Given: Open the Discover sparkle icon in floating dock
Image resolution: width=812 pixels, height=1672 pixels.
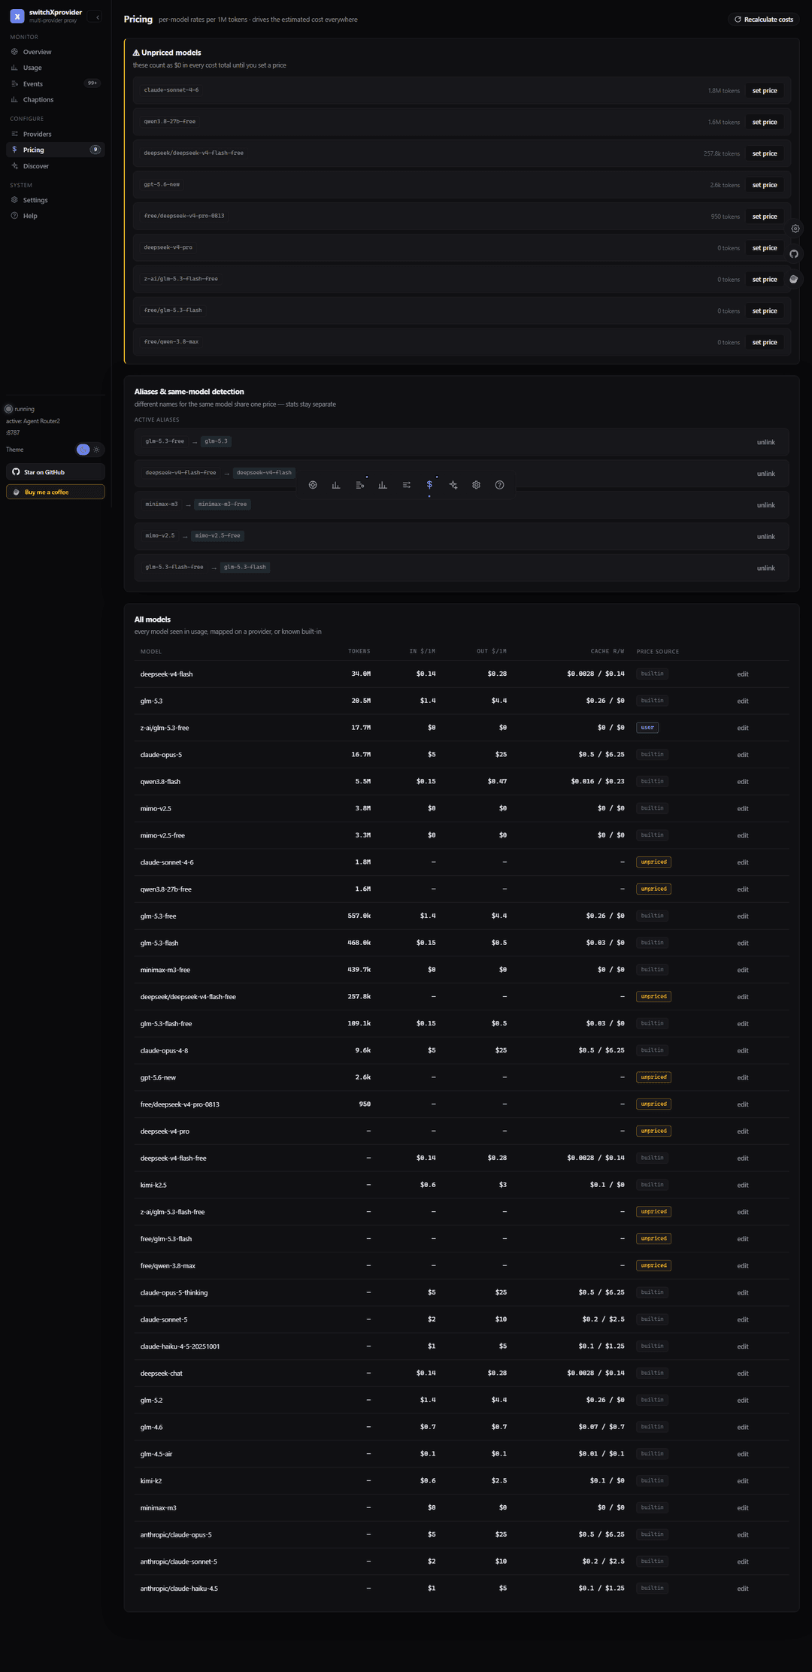Looking at the screenshot, I should [453, 485].
